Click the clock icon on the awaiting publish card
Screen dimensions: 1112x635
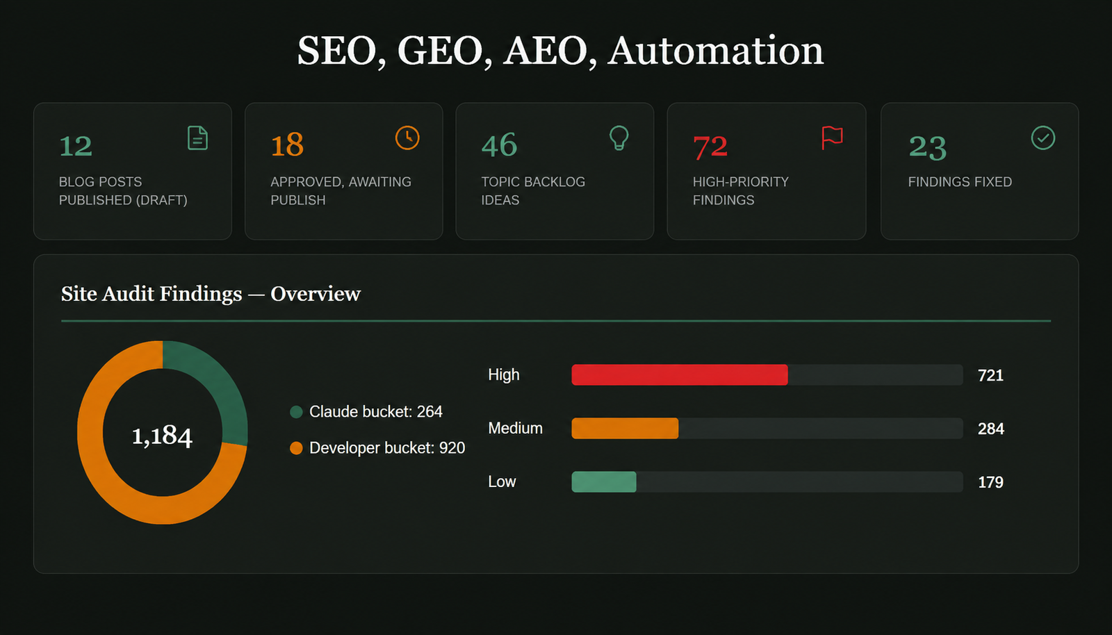pos(407,138)
